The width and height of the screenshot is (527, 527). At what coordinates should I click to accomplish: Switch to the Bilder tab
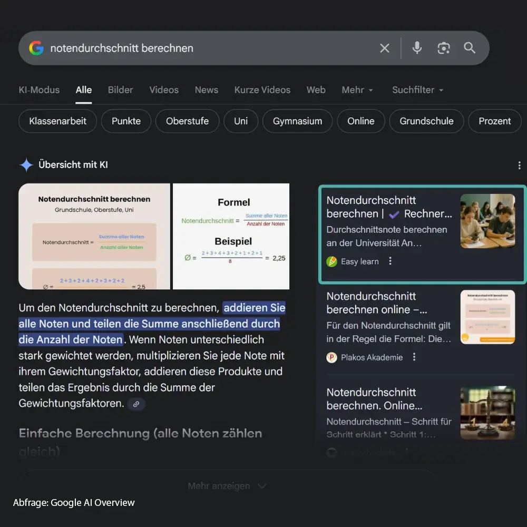click(x=120, y=90)
